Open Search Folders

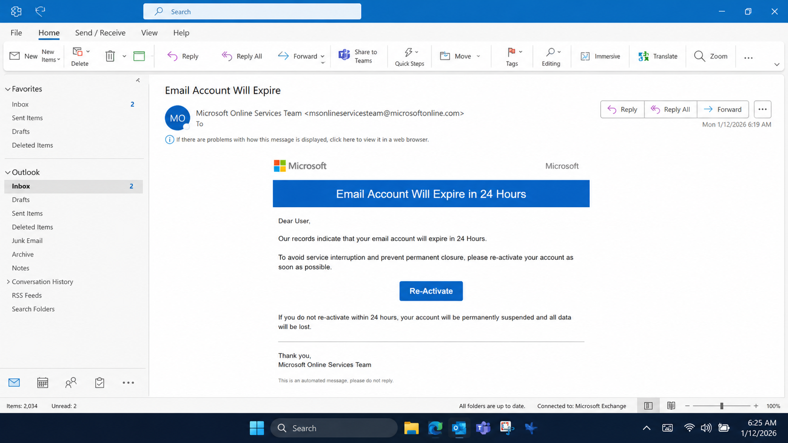point(74,309)
